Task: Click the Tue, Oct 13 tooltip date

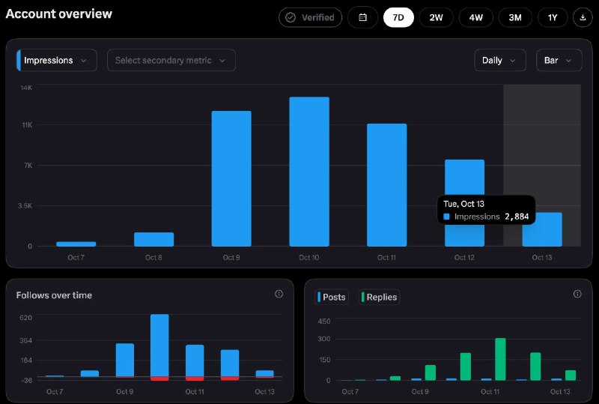Action: click(x=463, y=204)
